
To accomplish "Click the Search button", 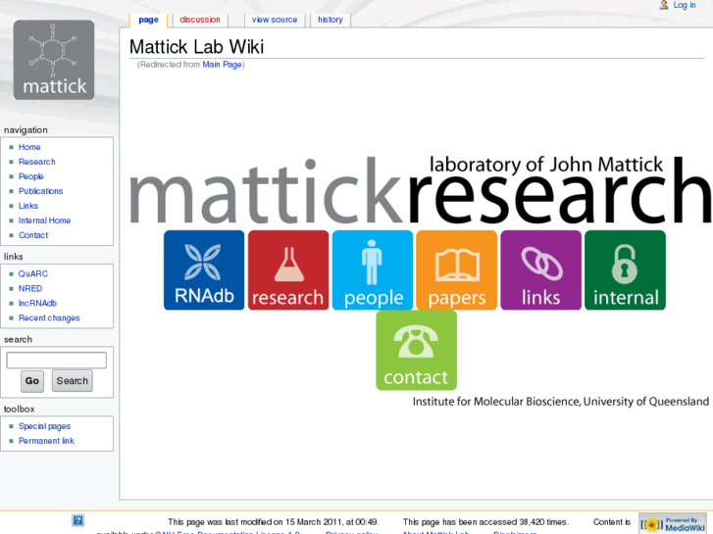I will click(73, 381).
